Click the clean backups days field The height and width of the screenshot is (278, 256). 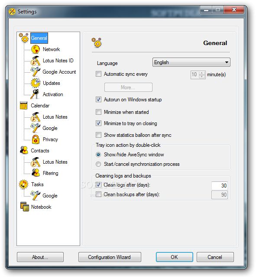(220, 195)
